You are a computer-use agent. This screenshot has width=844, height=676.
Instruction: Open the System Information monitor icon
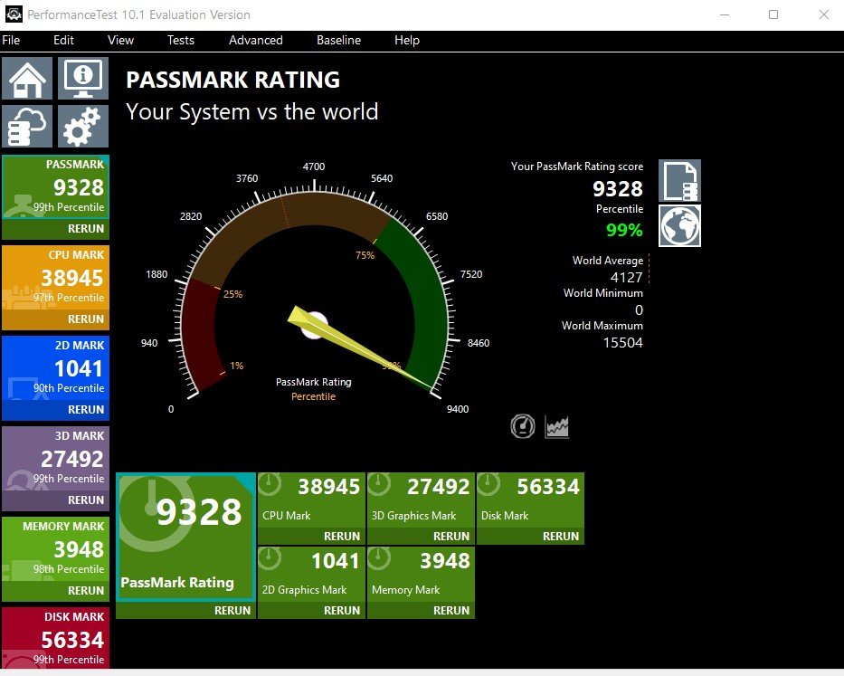click(x=83, y=79)
